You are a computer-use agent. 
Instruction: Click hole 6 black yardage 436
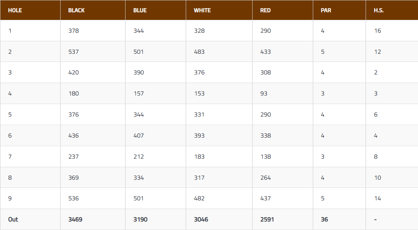(x=74, y=136)
